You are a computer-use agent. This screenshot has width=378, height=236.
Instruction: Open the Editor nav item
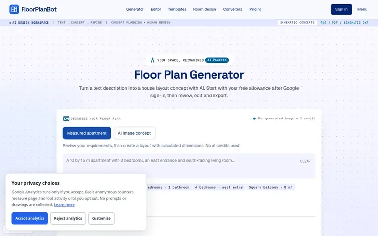tap(156, 9)
